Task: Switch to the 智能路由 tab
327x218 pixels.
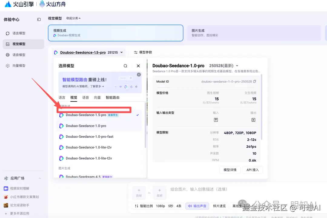Action: 112,97
